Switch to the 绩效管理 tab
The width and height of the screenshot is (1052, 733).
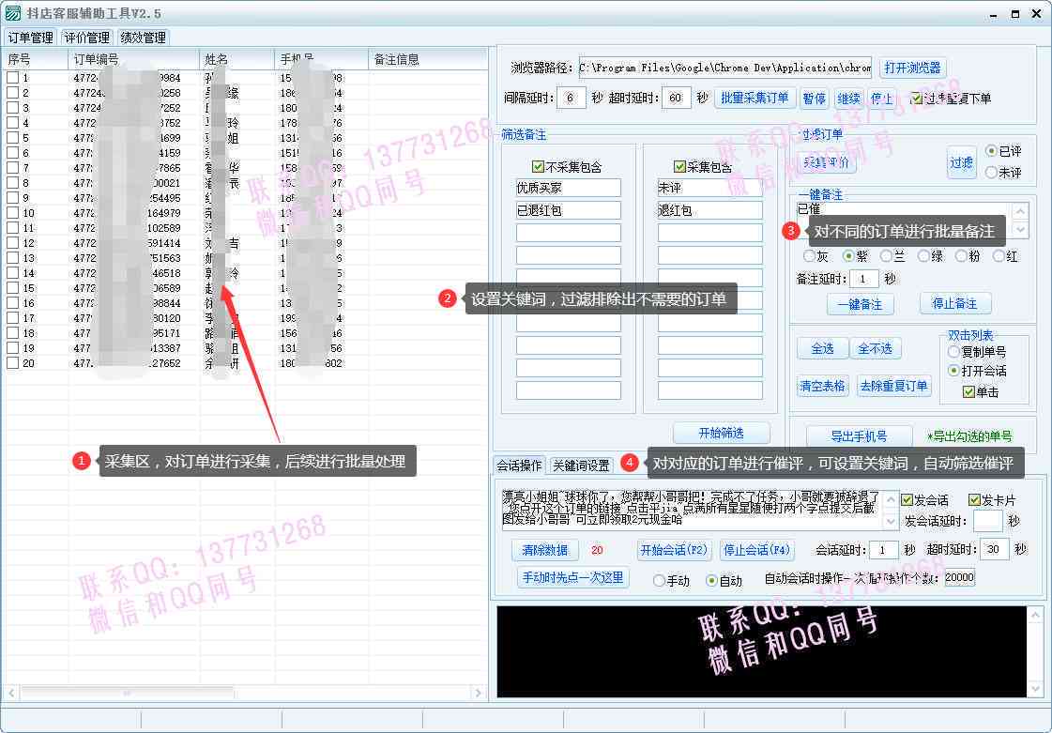(x=143, y=38)
